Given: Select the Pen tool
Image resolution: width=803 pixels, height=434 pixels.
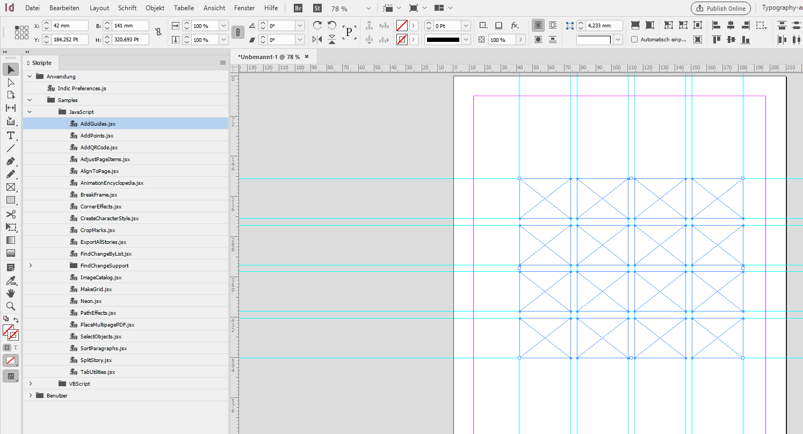Looking at the screenshot, I should [x=10, y=161].
